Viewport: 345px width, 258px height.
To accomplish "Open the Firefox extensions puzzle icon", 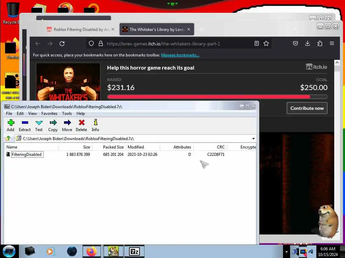I will tap(320, 43).
